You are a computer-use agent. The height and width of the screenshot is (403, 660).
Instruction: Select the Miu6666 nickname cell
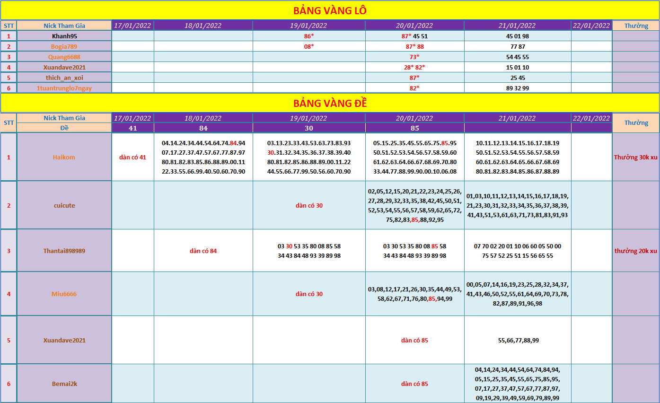click(64, 294)
